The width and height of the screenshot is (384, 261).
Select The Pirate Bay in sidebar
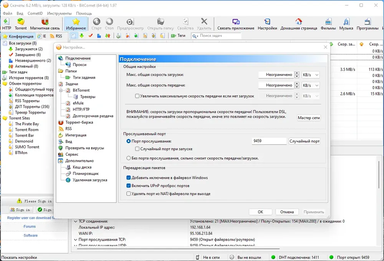27,124
